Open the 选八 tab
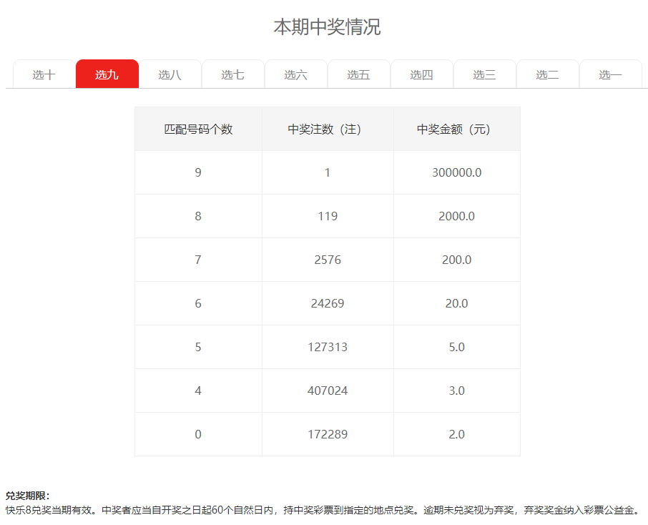 [170, 74]
